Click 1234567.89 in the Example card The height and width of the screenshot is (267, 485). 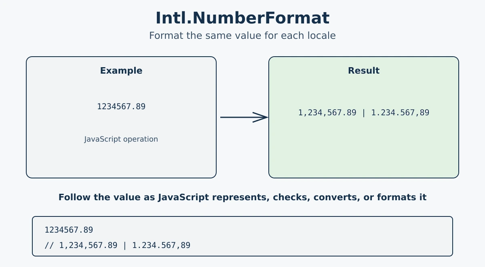(121, 106)
